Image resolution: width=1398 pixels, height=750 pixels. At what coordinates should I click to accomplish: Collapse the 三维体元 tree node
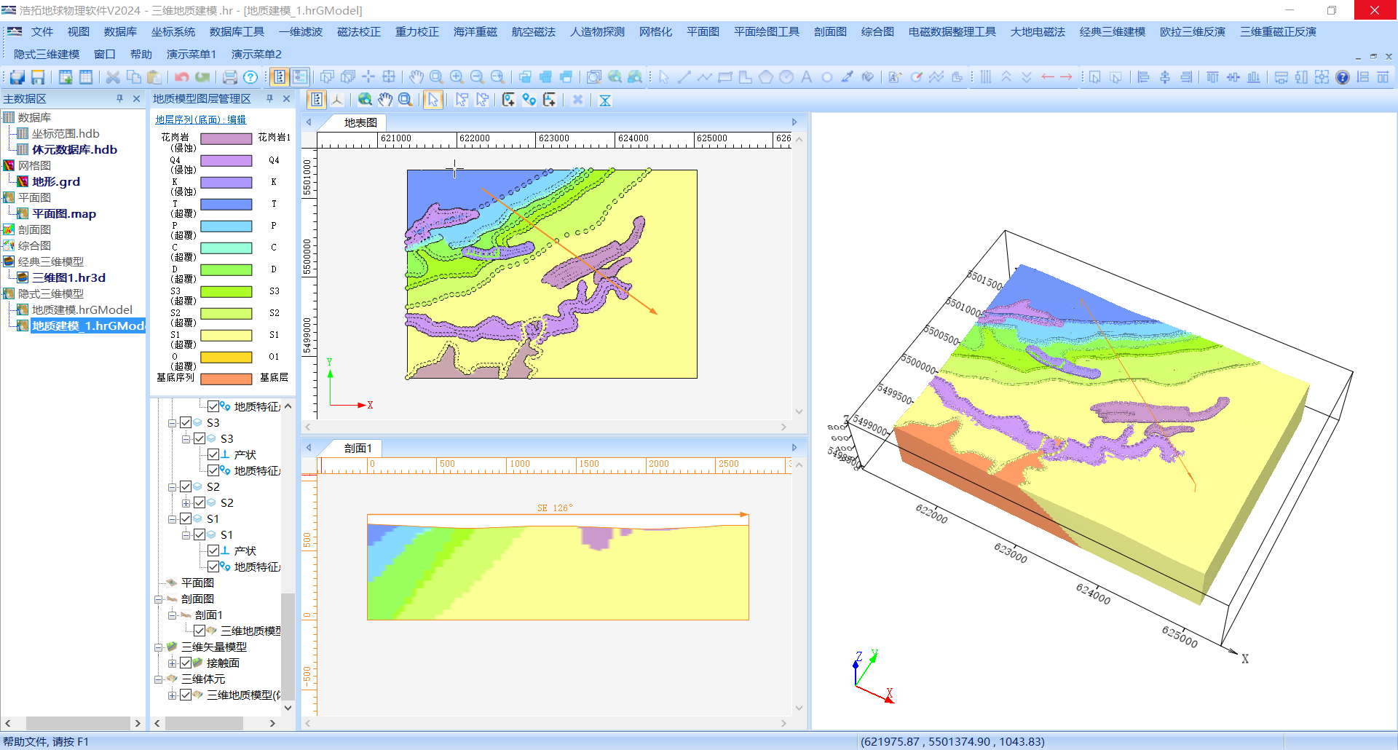coord(158,679)
